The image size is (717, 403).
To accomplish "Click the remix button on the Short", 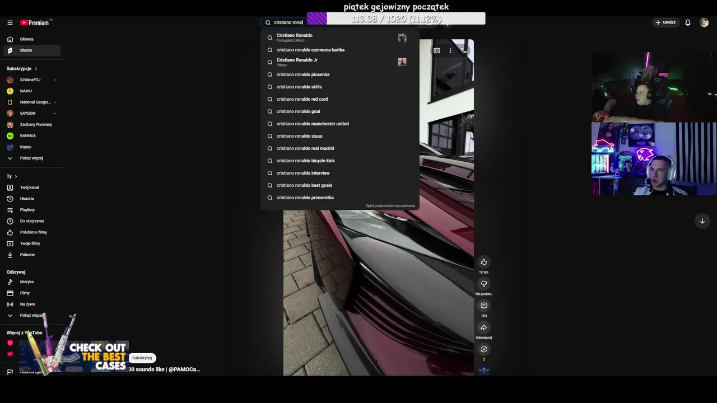I will [484, 349].
